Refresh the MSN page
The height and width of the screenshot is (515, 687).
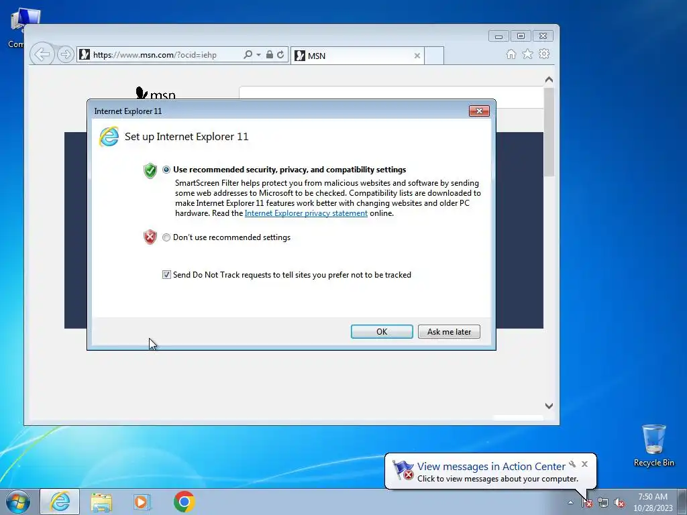point(280,55)
